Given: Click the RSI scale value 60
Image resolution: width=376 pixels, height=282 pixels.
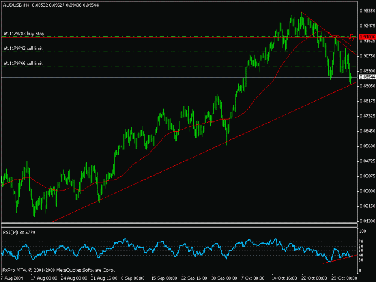Looking at the screenshot, I should pos(361,246).
